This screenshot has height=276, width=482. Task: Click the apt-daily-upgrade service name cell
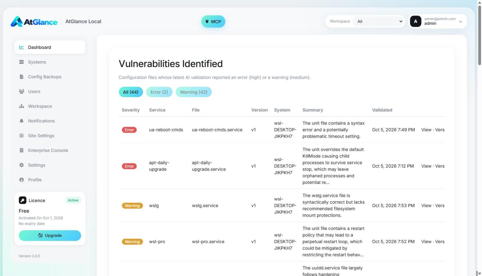(159, 166)
